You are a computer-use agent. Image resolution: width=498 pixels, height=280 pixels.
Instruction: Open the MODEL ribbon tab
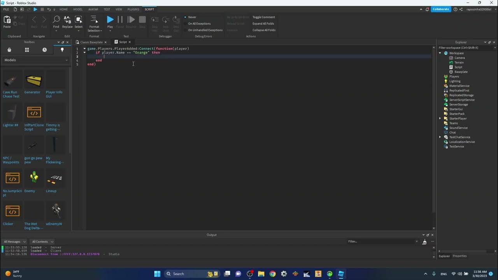point(78,9)
